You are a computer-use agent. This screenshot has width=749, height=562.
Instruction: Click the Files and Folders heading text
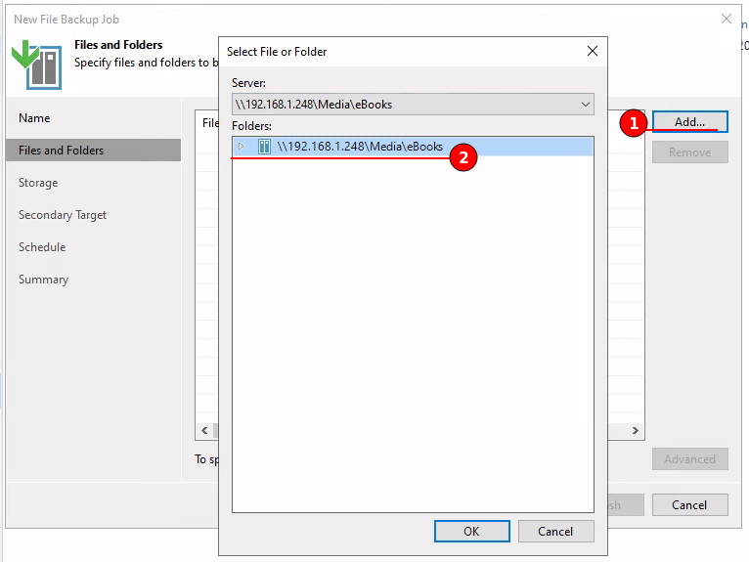click(x=118, y=44)
